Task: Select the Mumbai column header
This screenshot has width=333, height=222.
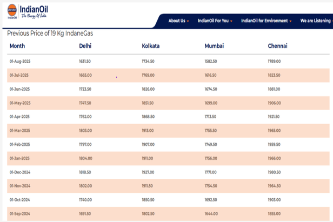Action: click(214, 46)
